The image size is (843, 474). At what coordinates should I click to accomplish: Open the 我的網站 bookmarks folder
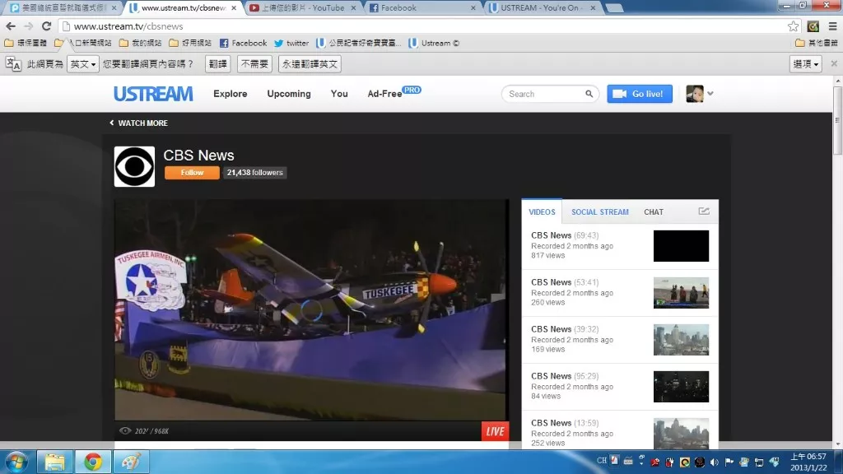coord(140,43)
